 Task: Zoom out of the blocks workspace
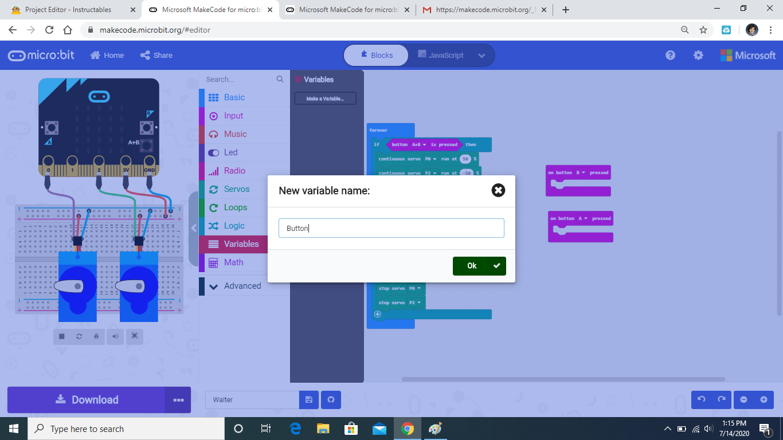743,399
